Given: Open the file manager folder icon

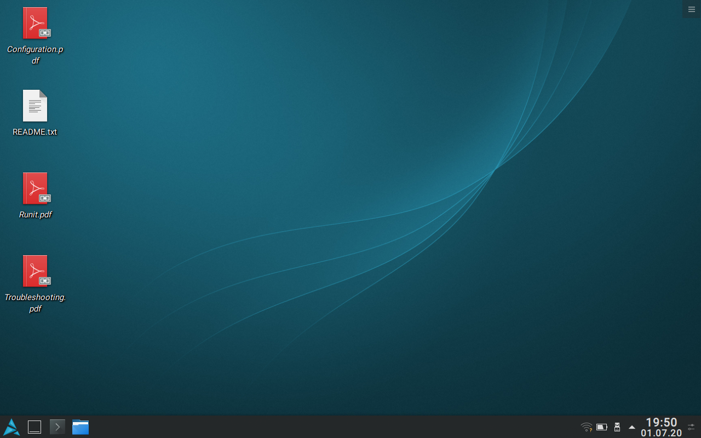Looking at the screenshot, I should point(81,427).
